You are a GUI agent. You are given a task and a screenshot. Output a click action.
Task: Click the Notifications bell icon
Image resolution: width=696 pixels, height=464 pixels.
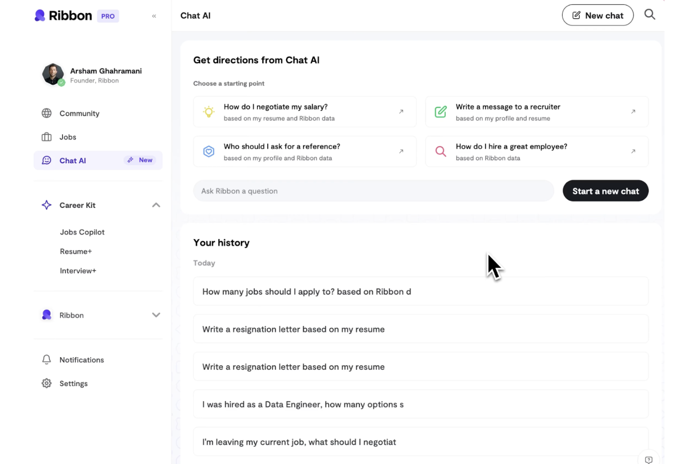pos(47,360)
